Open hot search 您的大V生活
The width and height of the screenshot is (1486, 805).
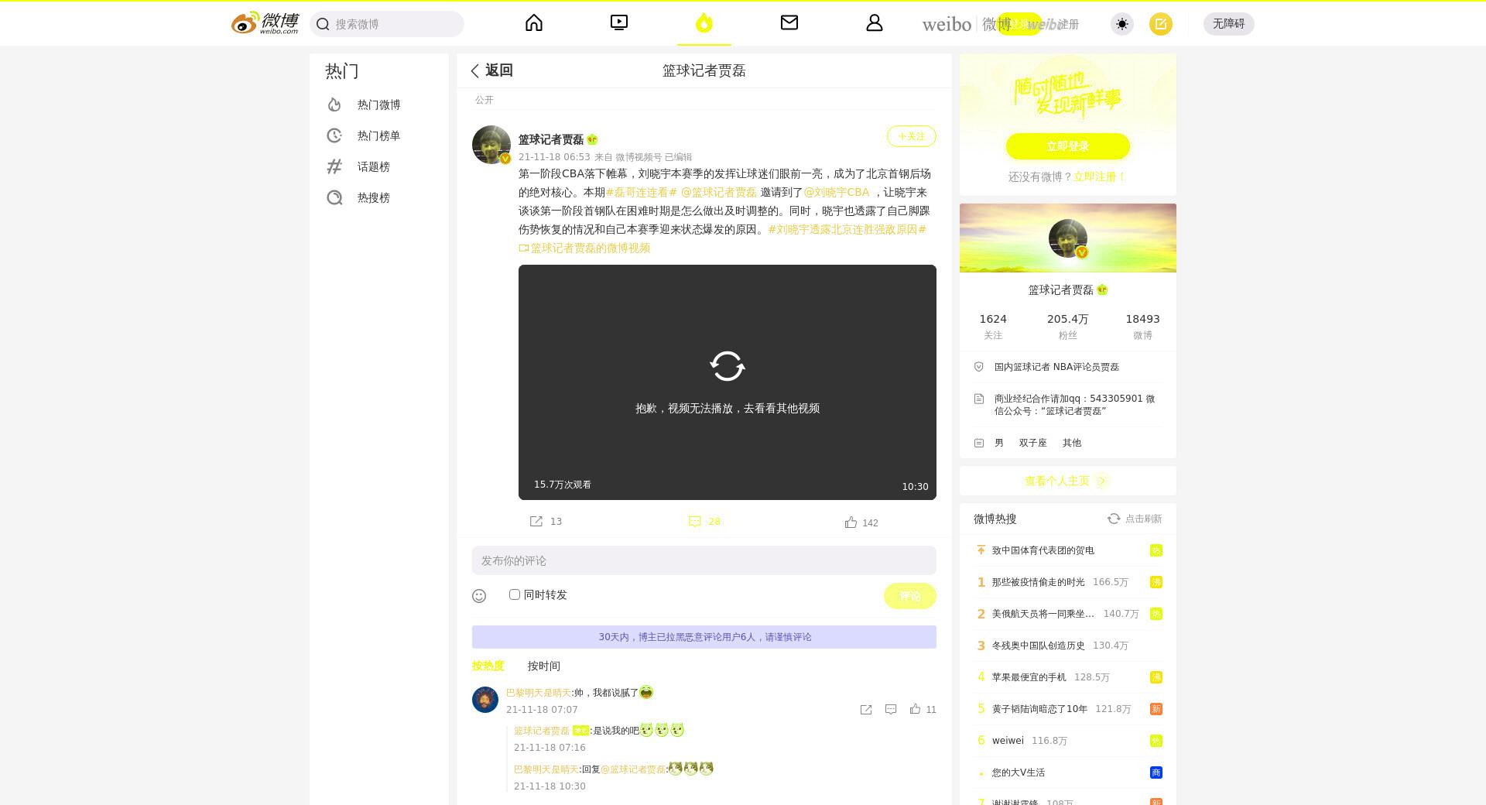(x=1019, y=772)
